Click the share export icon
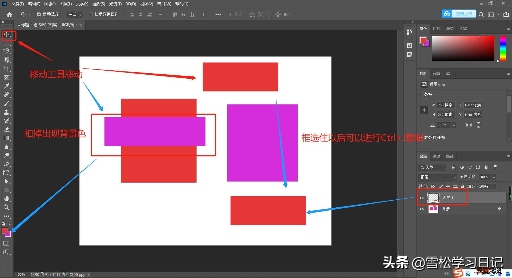The height and width of the screenshot is (278, 512). tap(506, 14)
